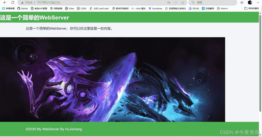The width and height of the screenshot is (262, 137).
Task: Open the 家庭WiFi管理 bookmark
Action: [39, 8]
